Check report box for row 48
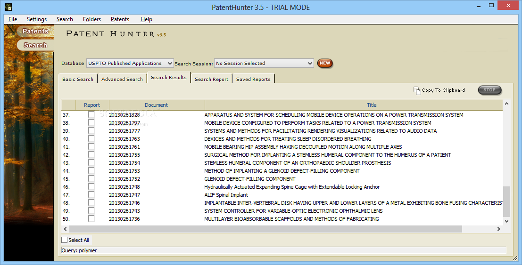The image size is (522, 265). tap(91, 202)
